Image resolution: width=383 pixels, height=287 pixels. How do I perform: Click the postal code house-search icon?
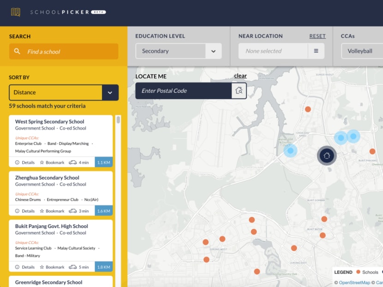click(x=239, y=90)
